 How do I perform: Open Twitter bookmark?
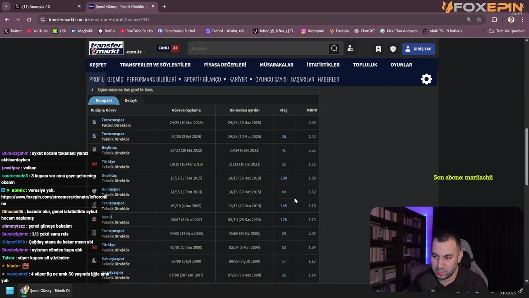[x=13, y=31]
